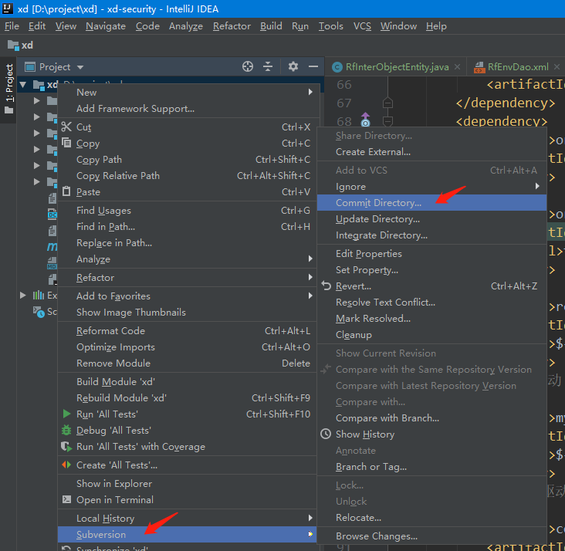565x551 pixels.
Task: Click the Java class icon on RfInterObjectEntity tab
Action: point(337,67)
